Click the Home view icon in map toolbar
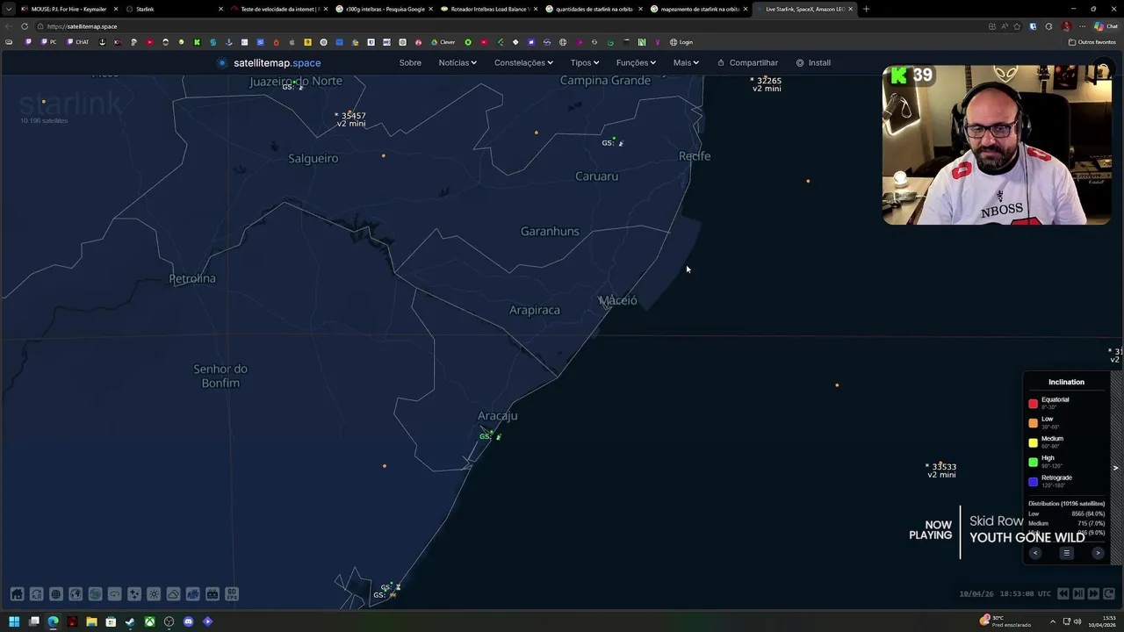Viewport: 1124px width, 632px height. point(17,594)
